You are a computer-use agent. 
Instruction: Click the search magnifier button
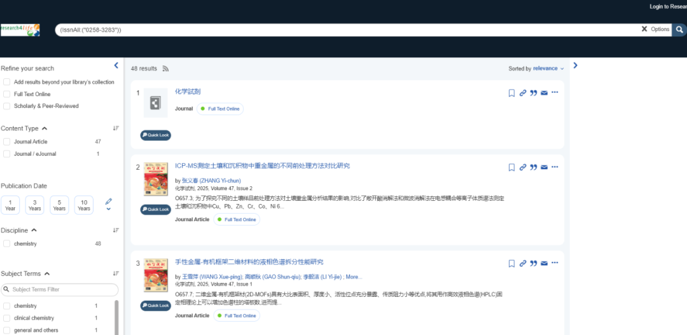[679, 29]
